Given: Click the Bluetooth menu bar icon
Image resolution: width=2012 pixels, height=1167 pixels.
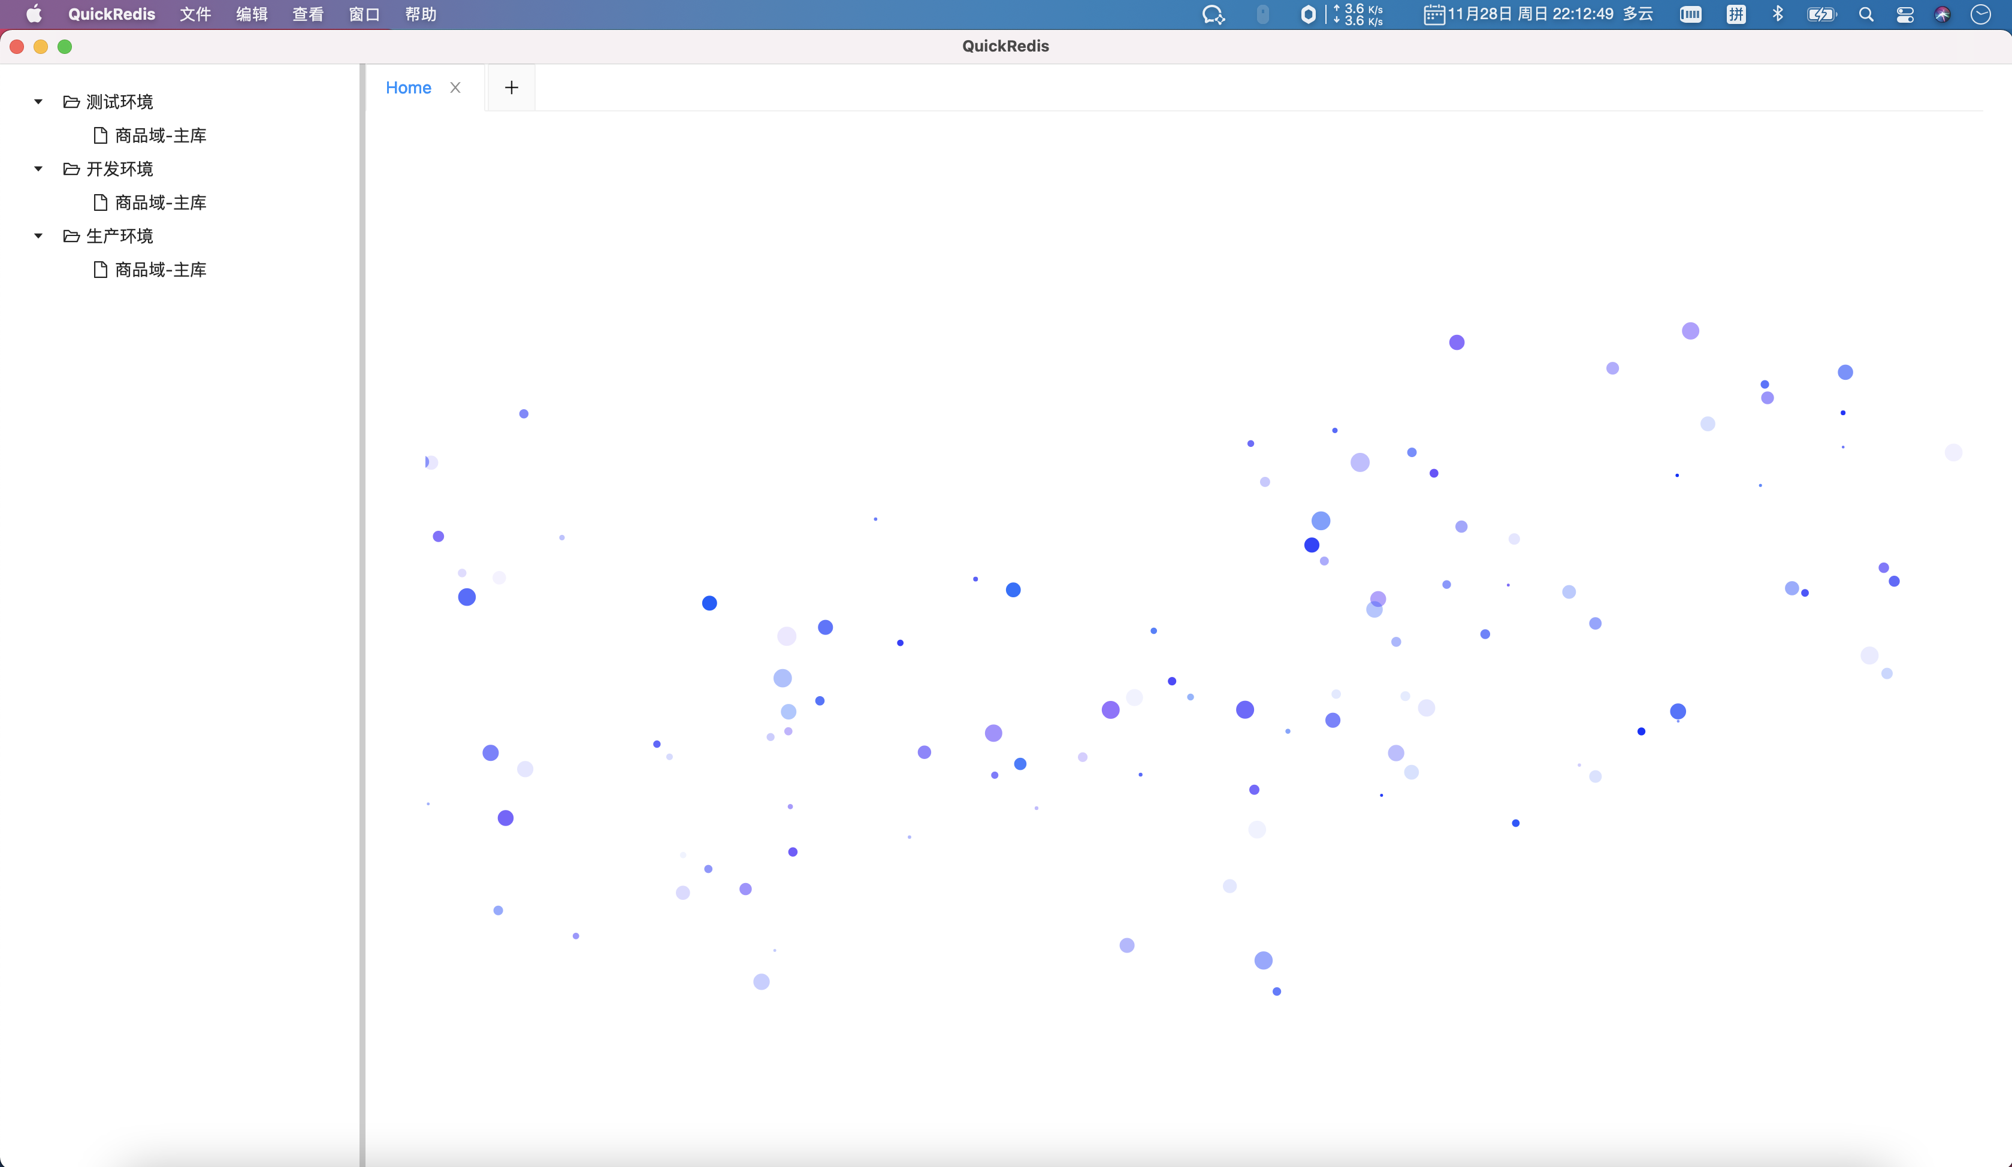Looking at the screenshot, I should tap(1778, 14).
